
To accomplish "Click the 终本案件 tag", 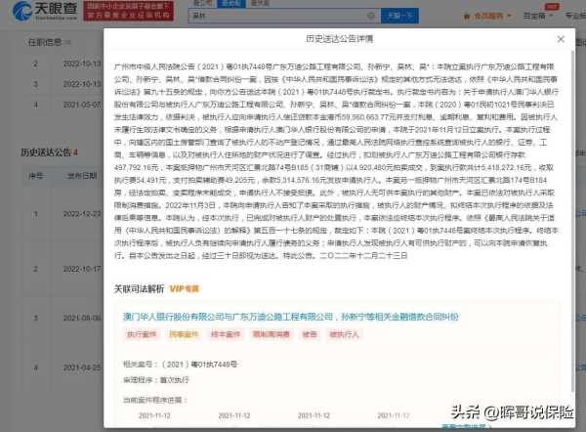I will [225, 334].
